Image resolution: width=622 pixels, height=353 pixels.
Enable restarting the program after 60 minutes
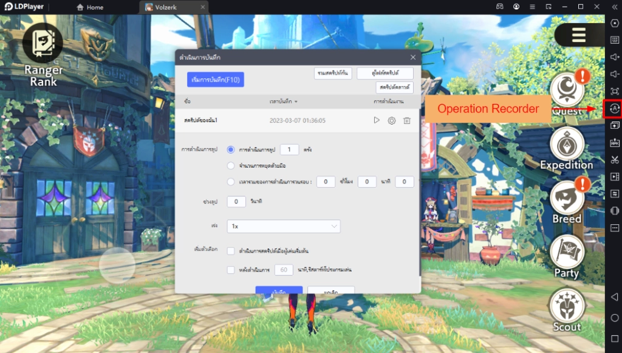pyautogui.click(x=230, y=270)
